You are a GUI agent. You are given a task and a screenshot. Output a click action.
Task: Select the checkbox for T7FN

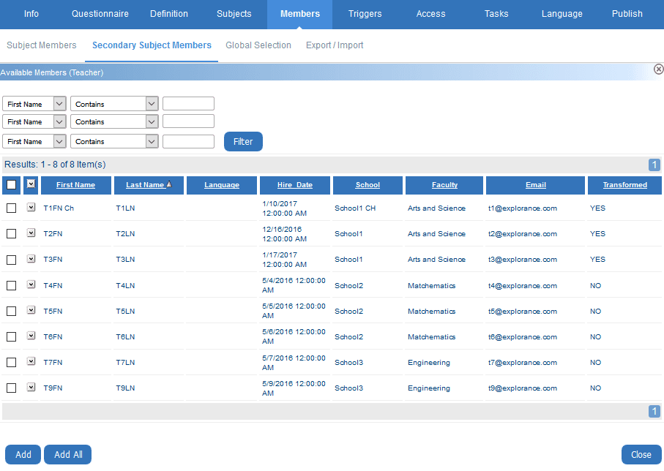[12, 362]
